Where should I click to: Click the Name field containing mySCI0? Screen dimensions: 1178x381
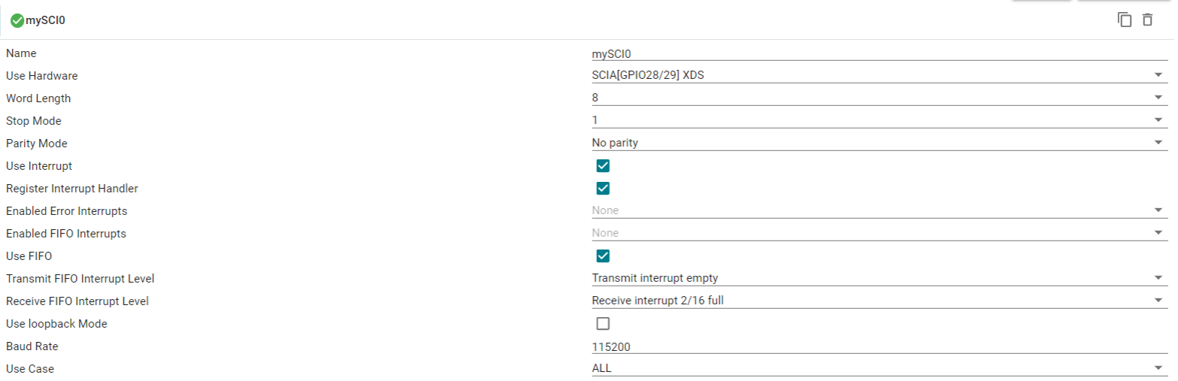pyautogui.click(x=880, y=53)
